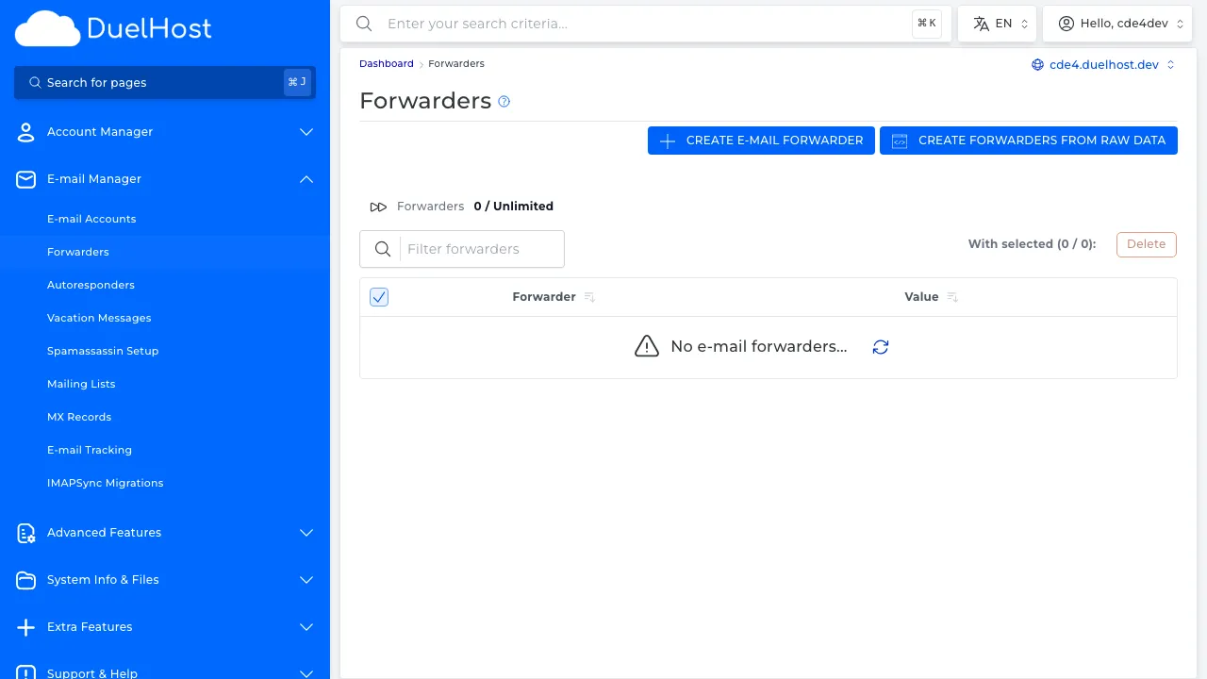Image resolution: width=1207 pixels, height=679 pixels.
Task: Click Create E-mail Forwarder
Action: click(x=761, y=140)
